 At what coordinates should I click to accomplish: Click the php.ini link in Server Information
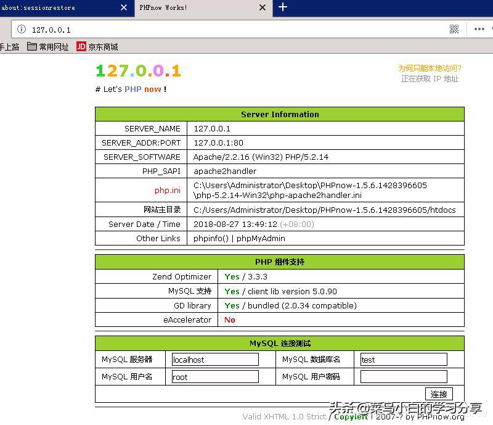[167, 190]
